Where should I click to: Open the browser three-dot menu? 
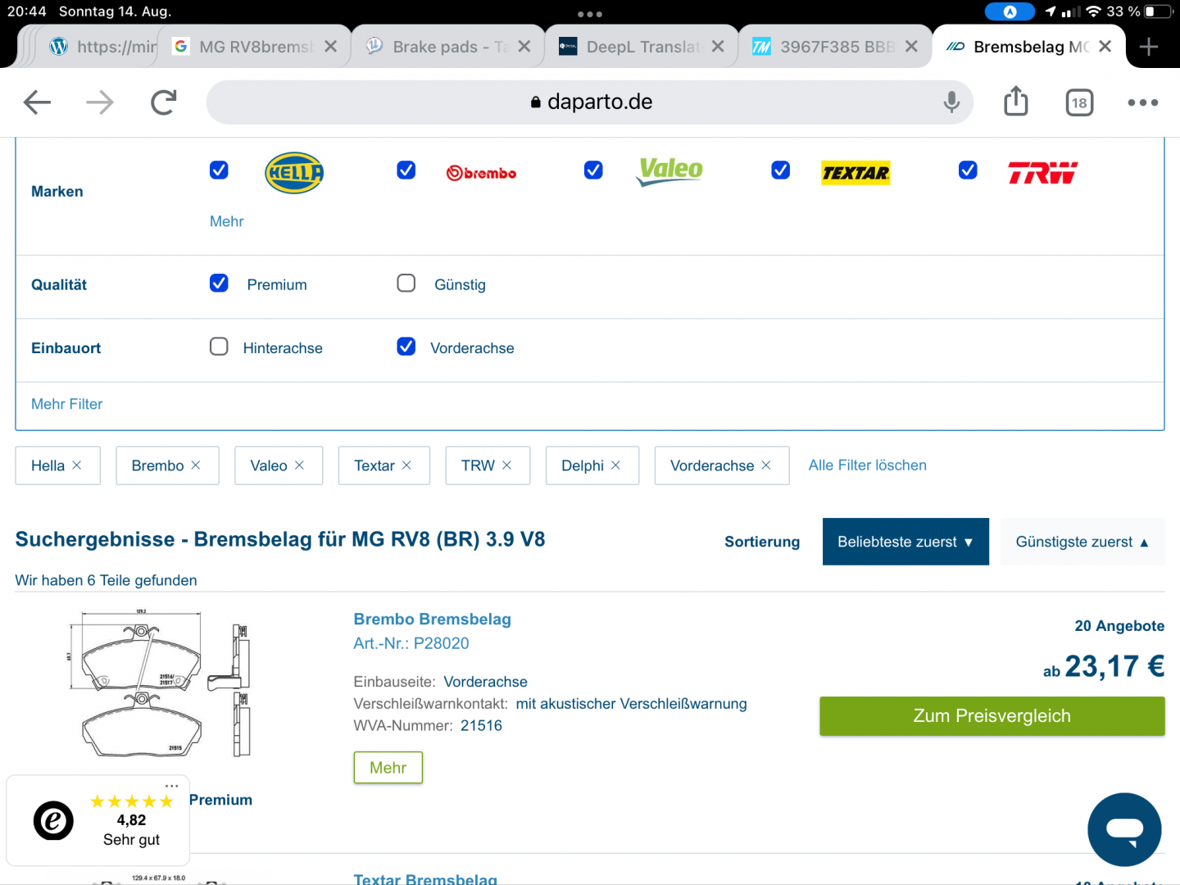[x=1142, y=102]
